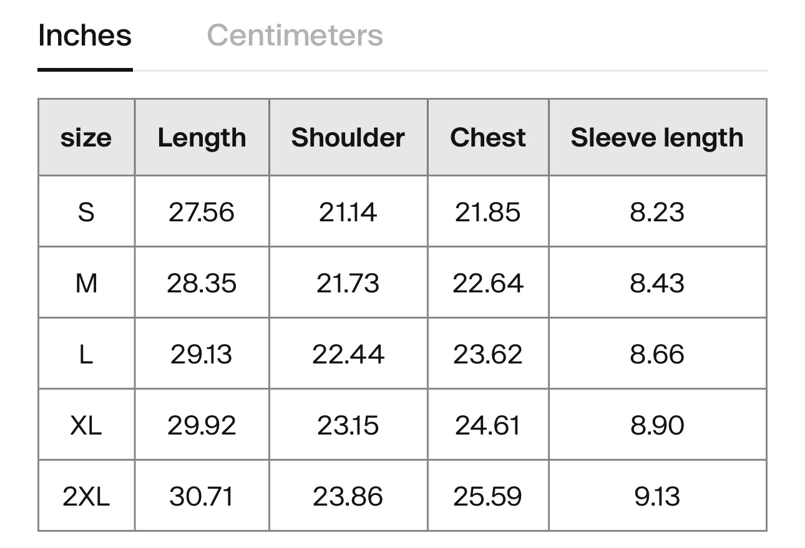Click the 25.59 chest value for 2XL

click(488, 496)
